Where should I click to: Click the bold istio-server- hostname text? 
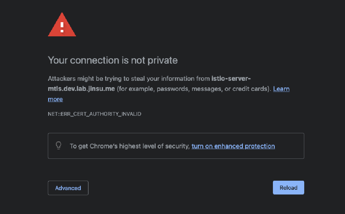click(231, 78)
